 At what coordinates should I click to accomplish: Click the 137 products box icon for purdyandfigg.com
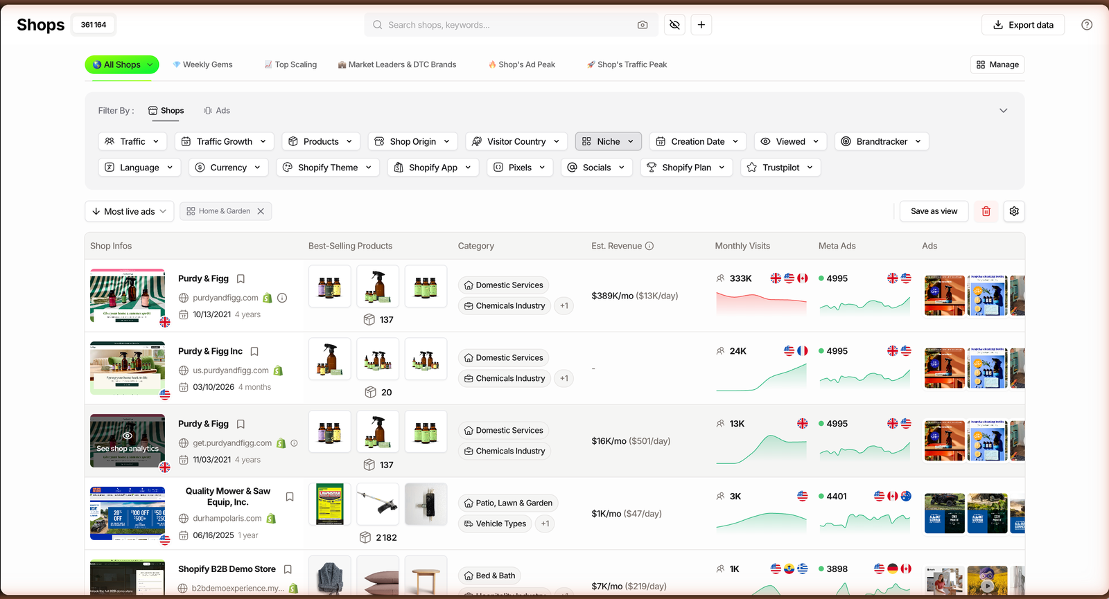(x=369, y=320)
